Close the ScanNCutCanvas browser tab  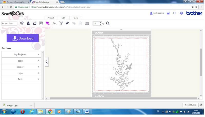[57, 2]
